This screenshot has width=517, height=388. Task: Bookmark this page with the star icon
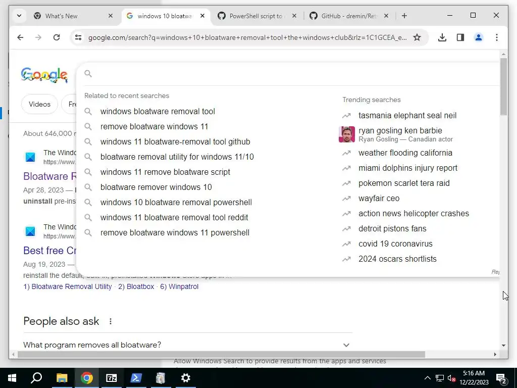click(x=417, y=37)
